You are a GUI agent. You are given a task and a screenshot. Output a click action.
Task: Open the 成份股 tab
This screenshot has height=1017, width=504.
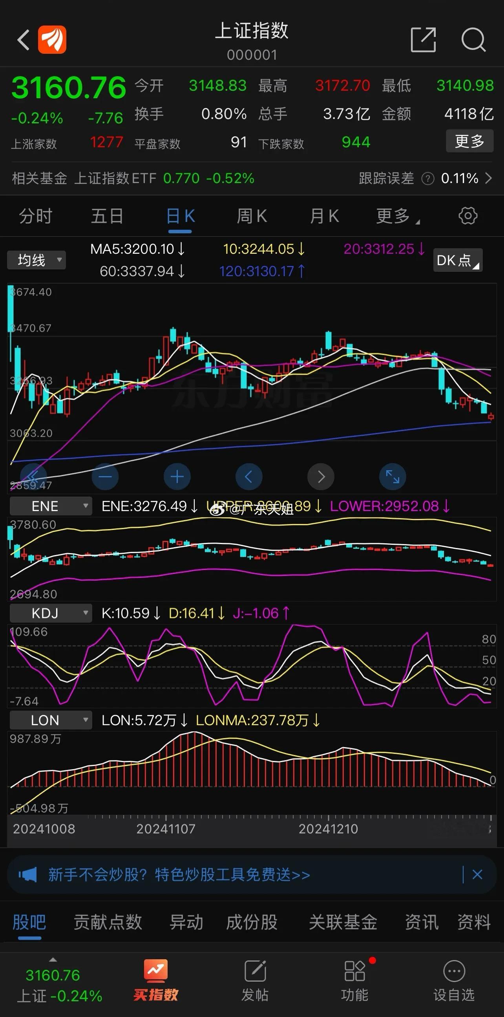[252, 922]
